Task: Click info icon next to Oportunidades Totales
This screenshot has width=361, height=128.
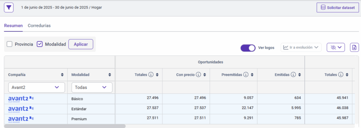Action: pyautogui.click(x=151, y=75)
